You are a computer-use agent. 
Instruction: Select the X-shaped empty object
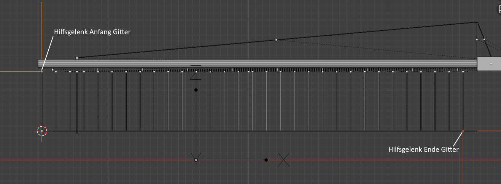coord(284,160)
